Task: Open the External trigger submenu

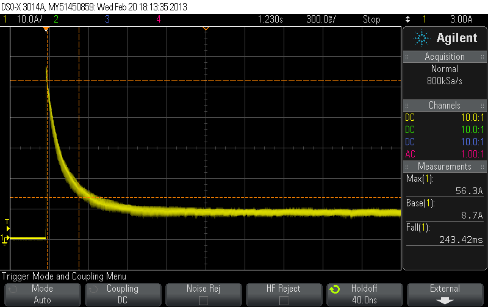Action: 445,294
